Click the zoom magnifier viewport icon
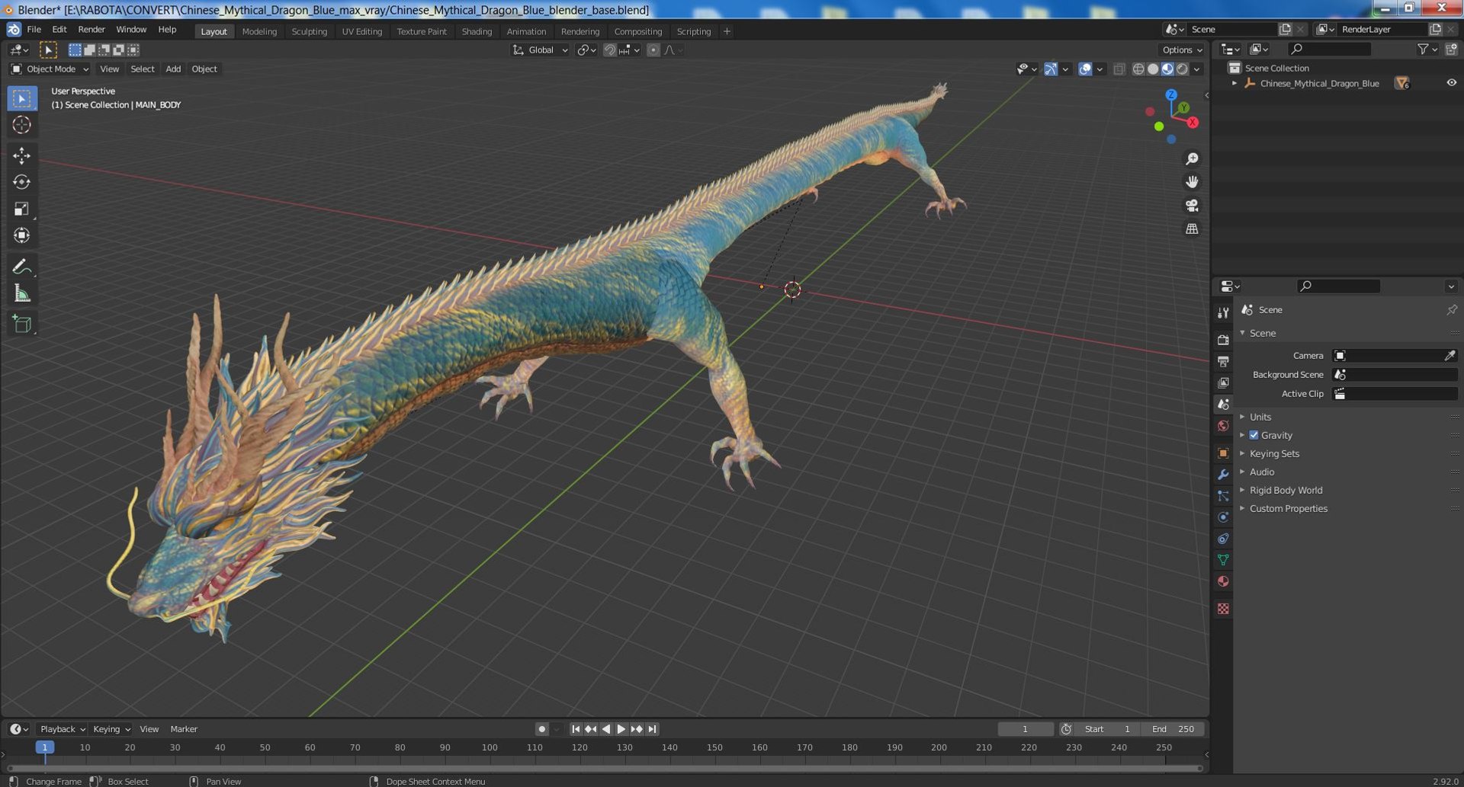This screenshot has width=1464, height=787. [x=1192, y=159]
